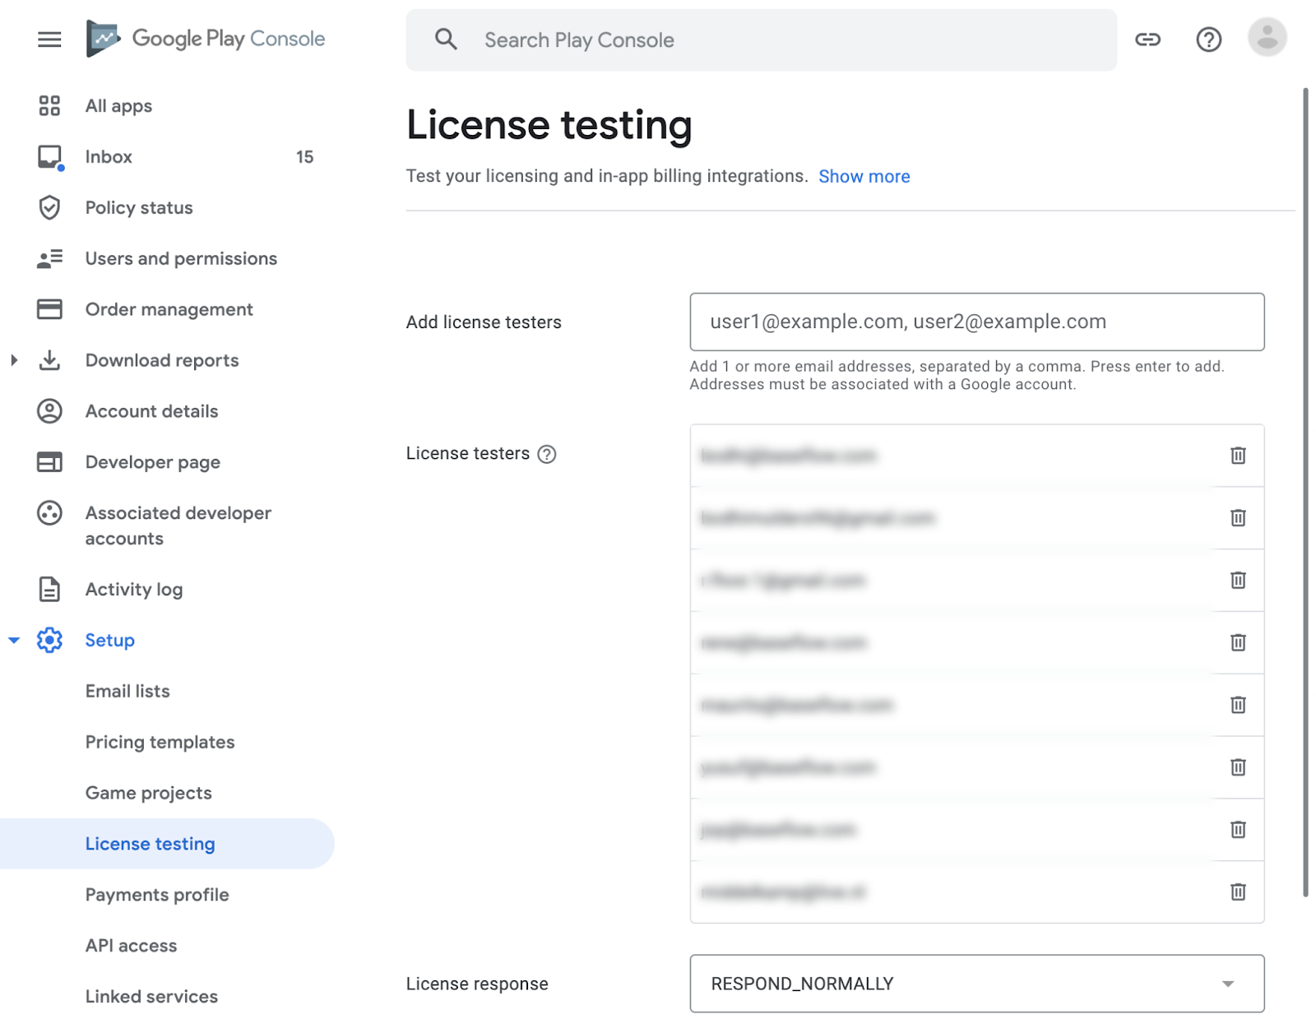The width and height of the screenshot is (1316, 1033).
Task: Open the Inbox page
Action: [x=109, y=157]
